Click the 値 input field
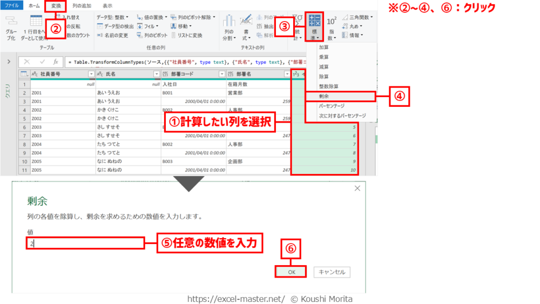Screen dimensions: 540x304 [x=86, y=244]
